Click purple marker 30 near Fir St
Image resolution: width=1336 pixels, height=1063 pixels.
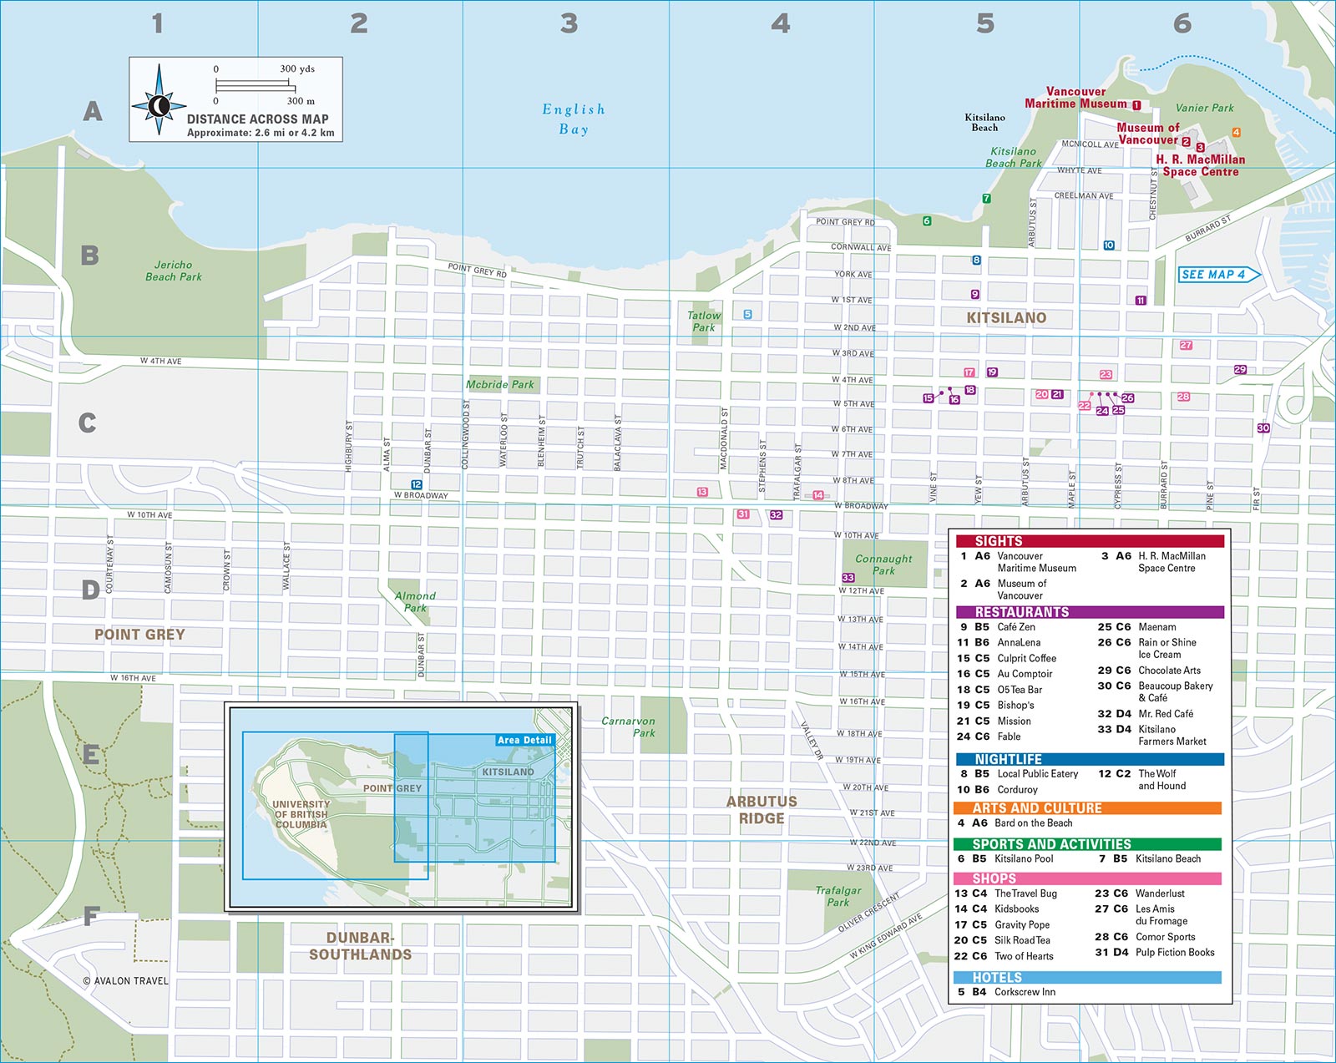[1263, 428]
